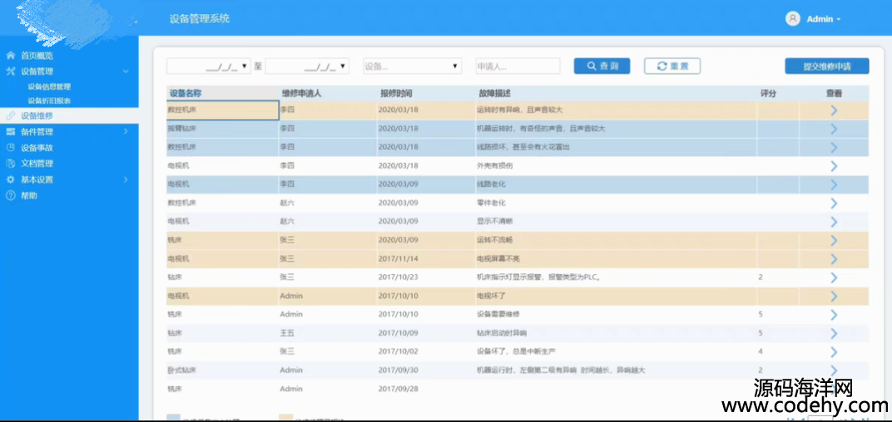Click the 报修时间 column header
The height and width of the screenshot is (422, 892).
pyautogui.click(x=397, y=93)
